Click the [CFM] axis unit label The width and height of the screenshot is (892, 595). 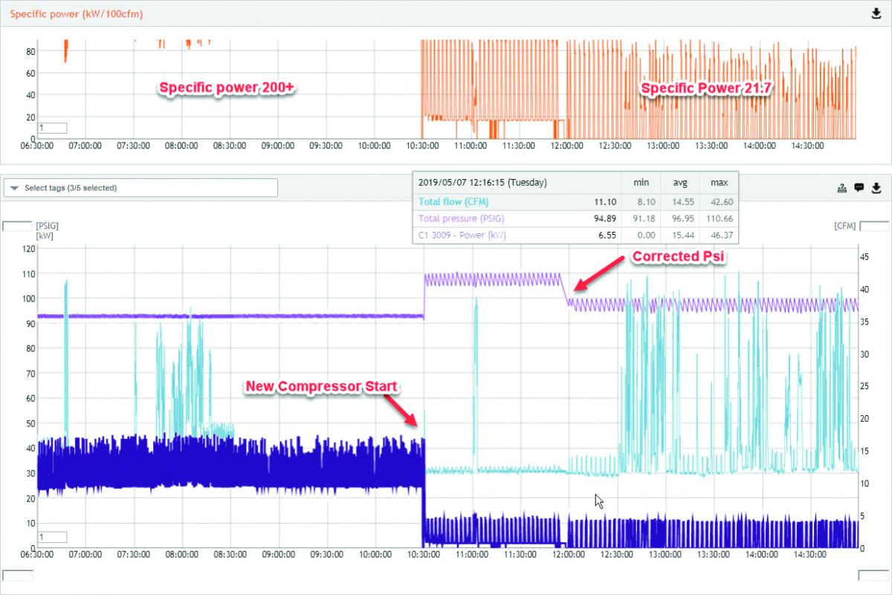point(845,226)
